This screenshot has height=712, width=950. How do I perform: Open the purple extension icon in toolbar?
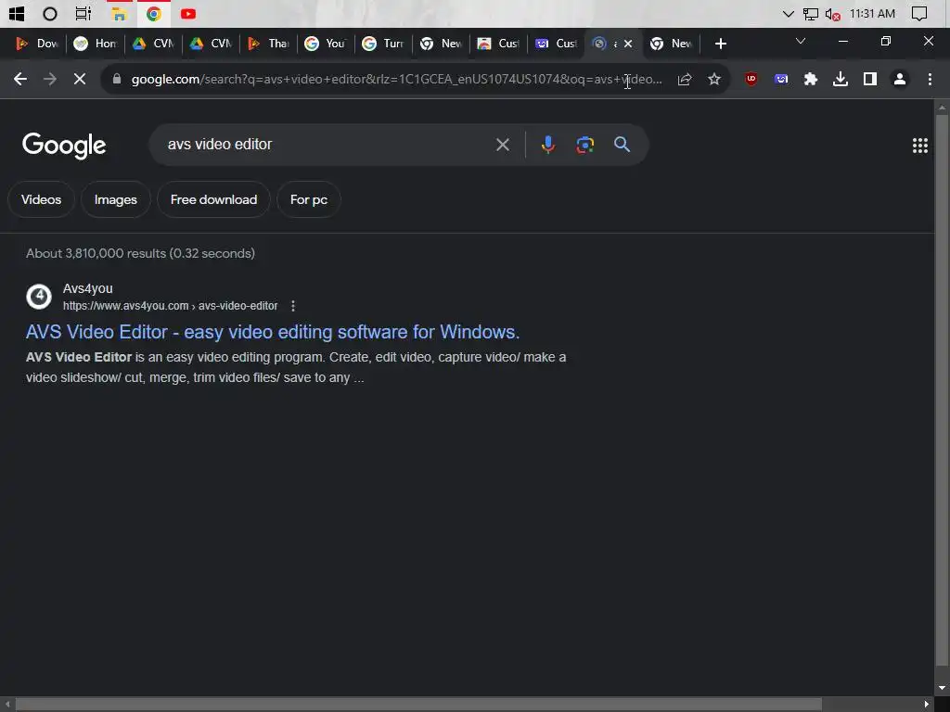[781, 79]
